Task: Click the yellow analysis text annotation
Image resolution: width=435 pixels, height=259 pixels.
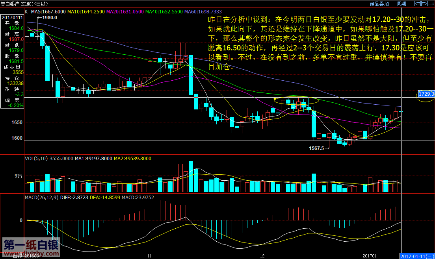Action: 320,43
